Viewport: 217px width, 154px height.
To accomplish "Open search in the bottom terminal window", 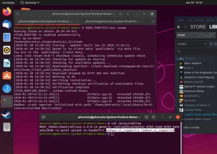I will [146, 117].
